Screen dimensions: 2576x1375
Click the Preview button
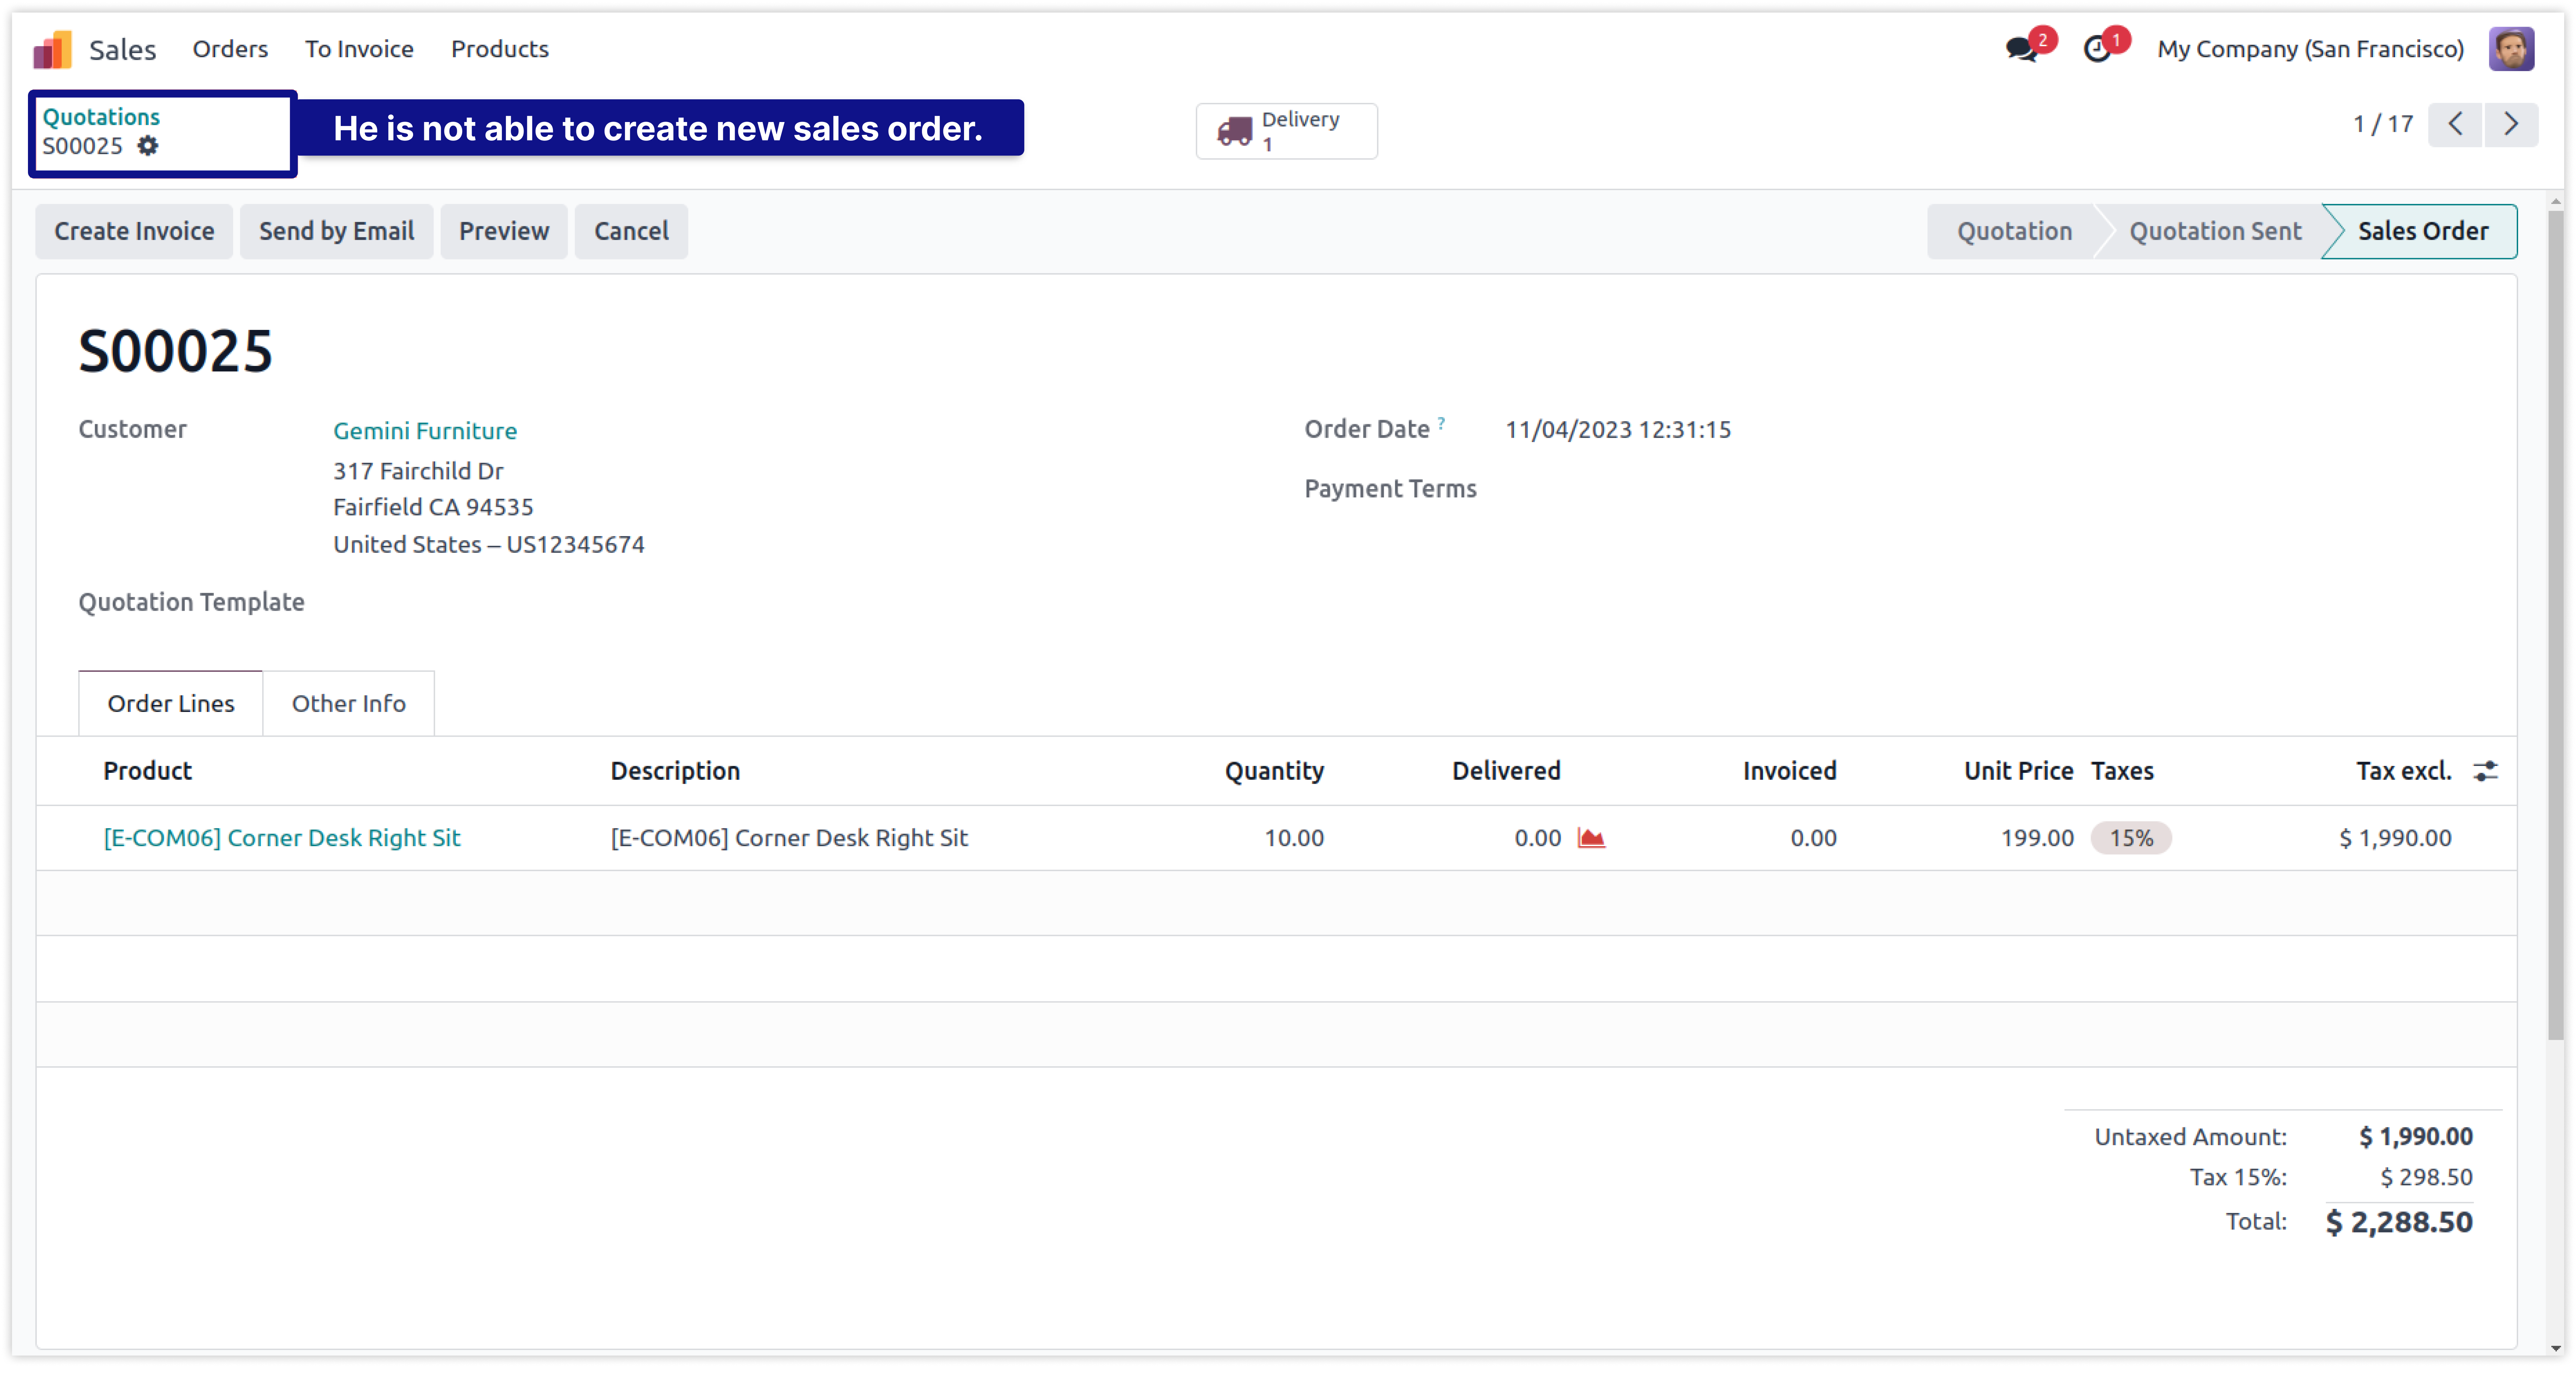click(504, 231)
